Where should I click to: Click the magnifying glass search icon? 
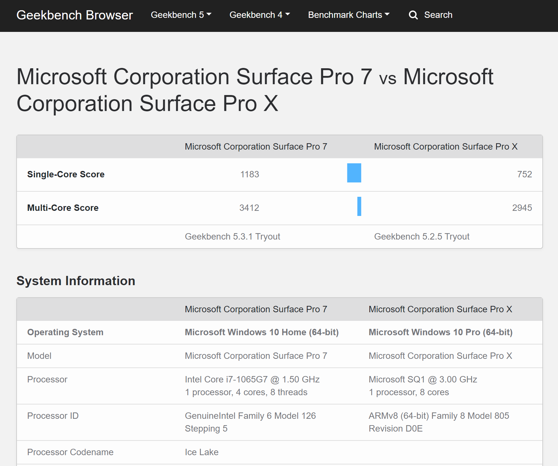413,15
